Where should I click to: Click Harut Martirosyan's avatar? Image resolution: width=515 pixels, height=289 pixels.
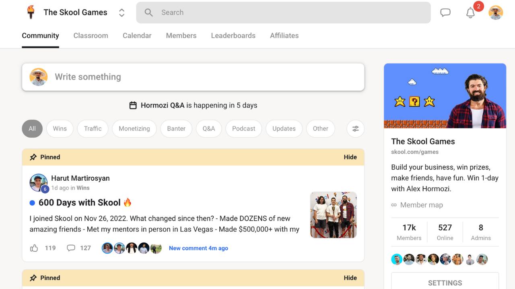(39, 183)
